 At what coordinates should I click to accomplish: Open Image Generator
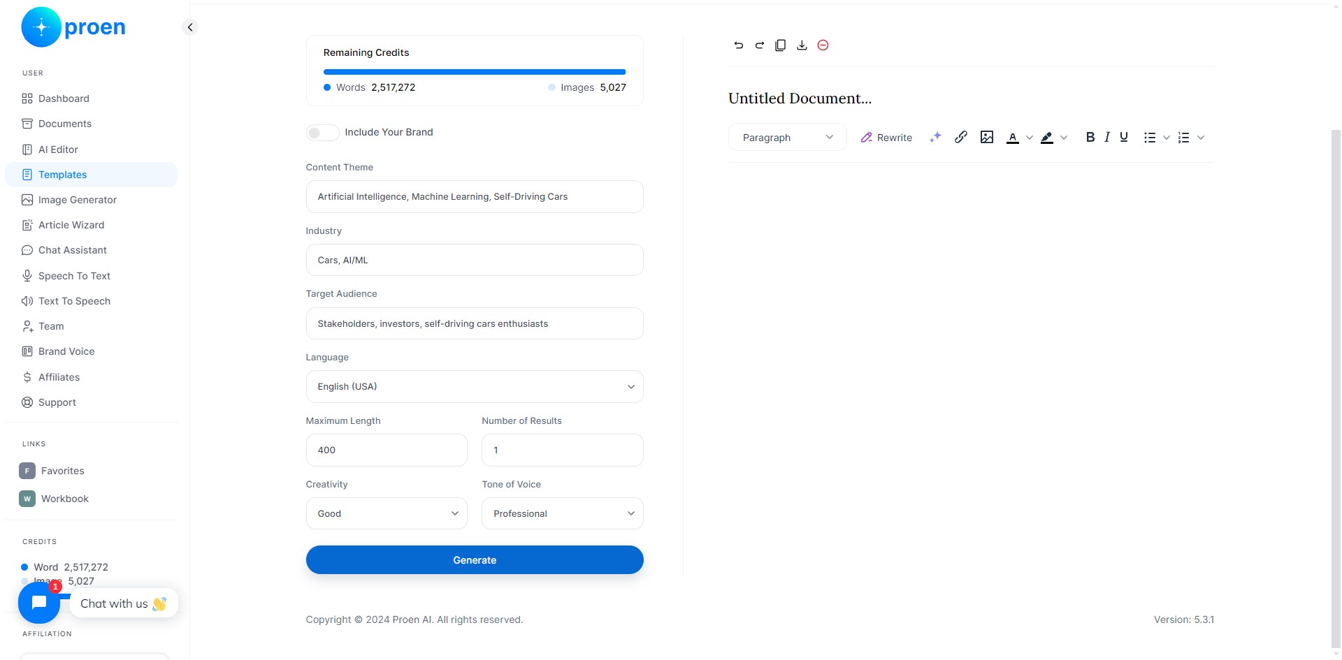click(91, 200)
